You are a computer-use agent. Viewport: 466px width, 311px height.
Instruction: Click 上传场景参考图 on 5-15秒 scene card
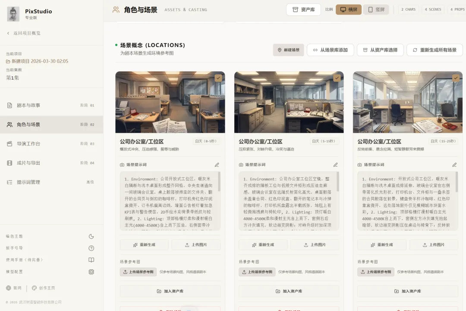(257, 272)
